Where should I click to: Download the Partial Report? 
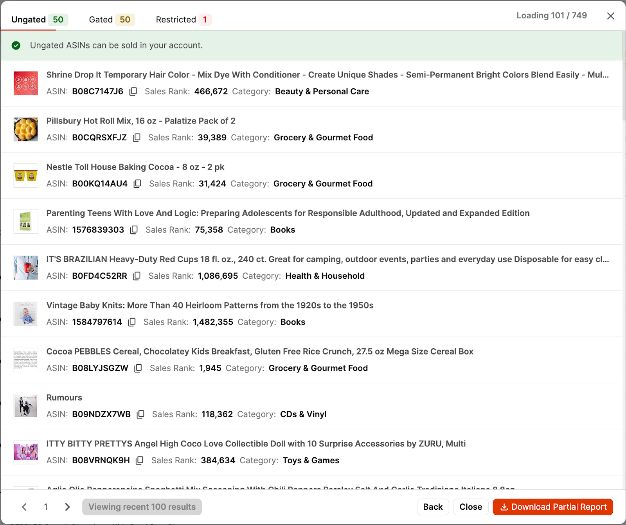click(553, 507)
